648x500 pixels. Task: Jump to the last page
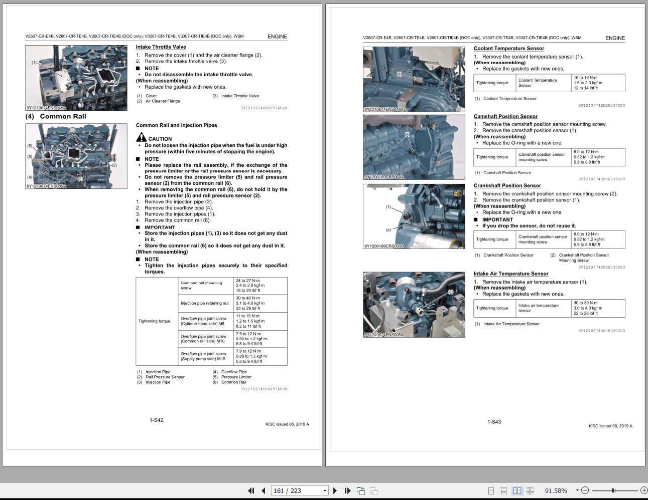click(347, 490)
